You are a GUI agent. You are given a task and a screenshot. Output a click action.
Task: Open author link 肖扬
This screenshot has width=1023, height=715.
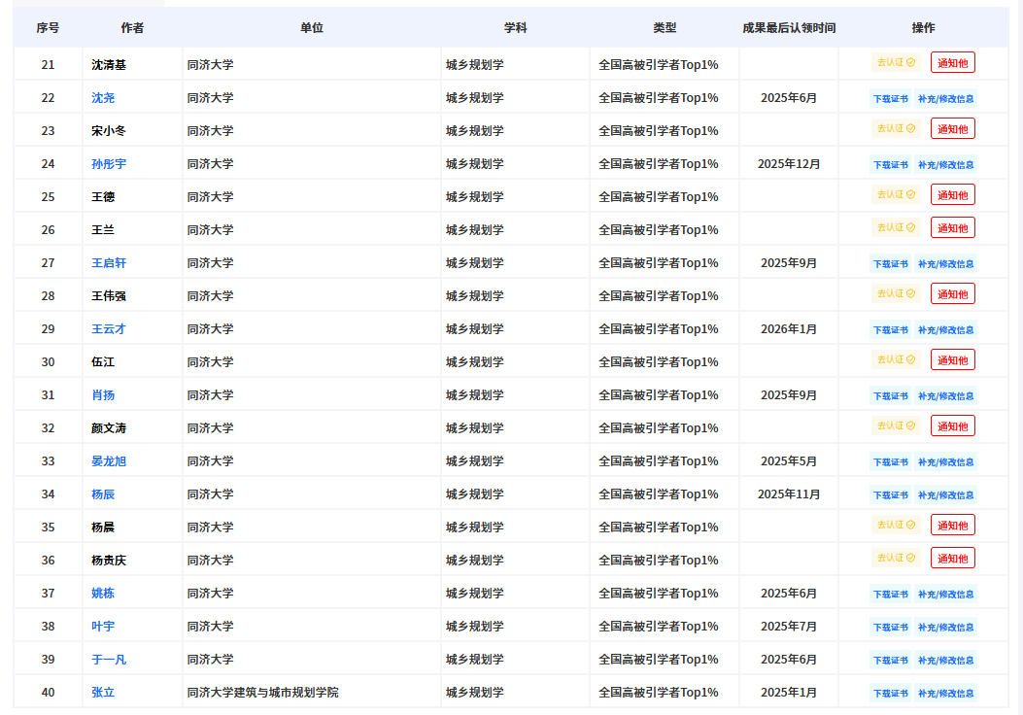(x=102, y=393)
